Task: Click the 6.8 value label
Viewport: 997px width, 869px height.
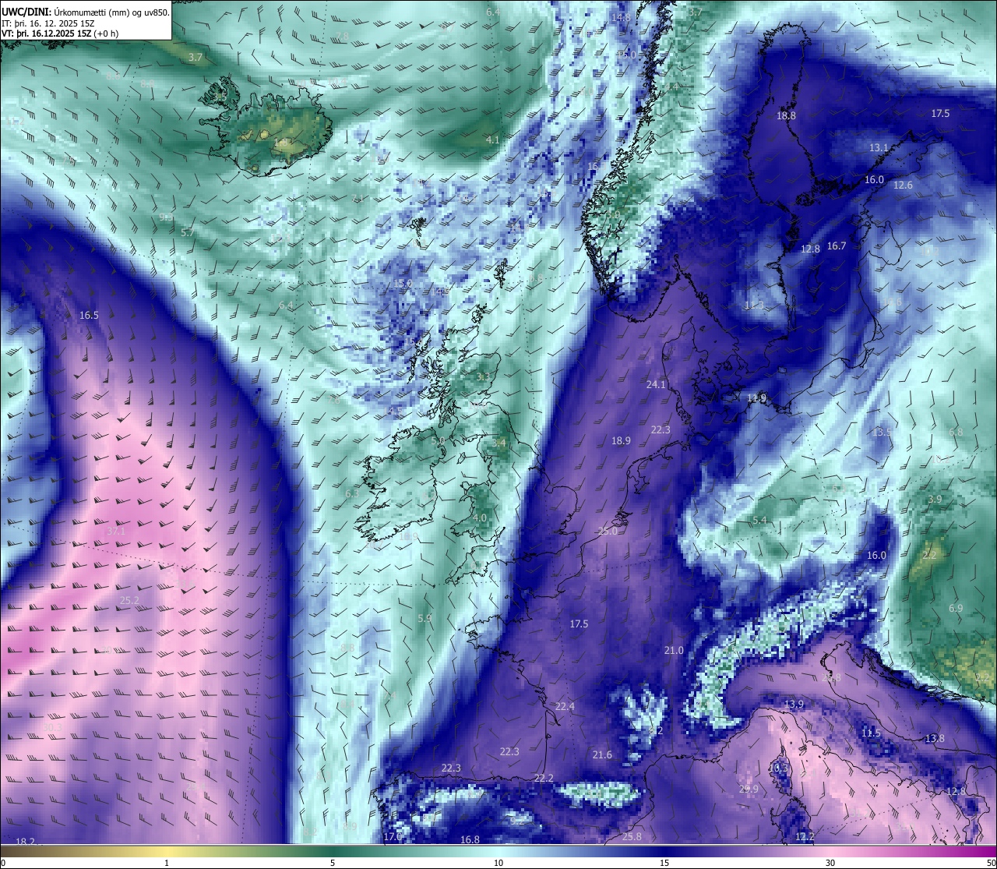Action: tap(956, 431)
